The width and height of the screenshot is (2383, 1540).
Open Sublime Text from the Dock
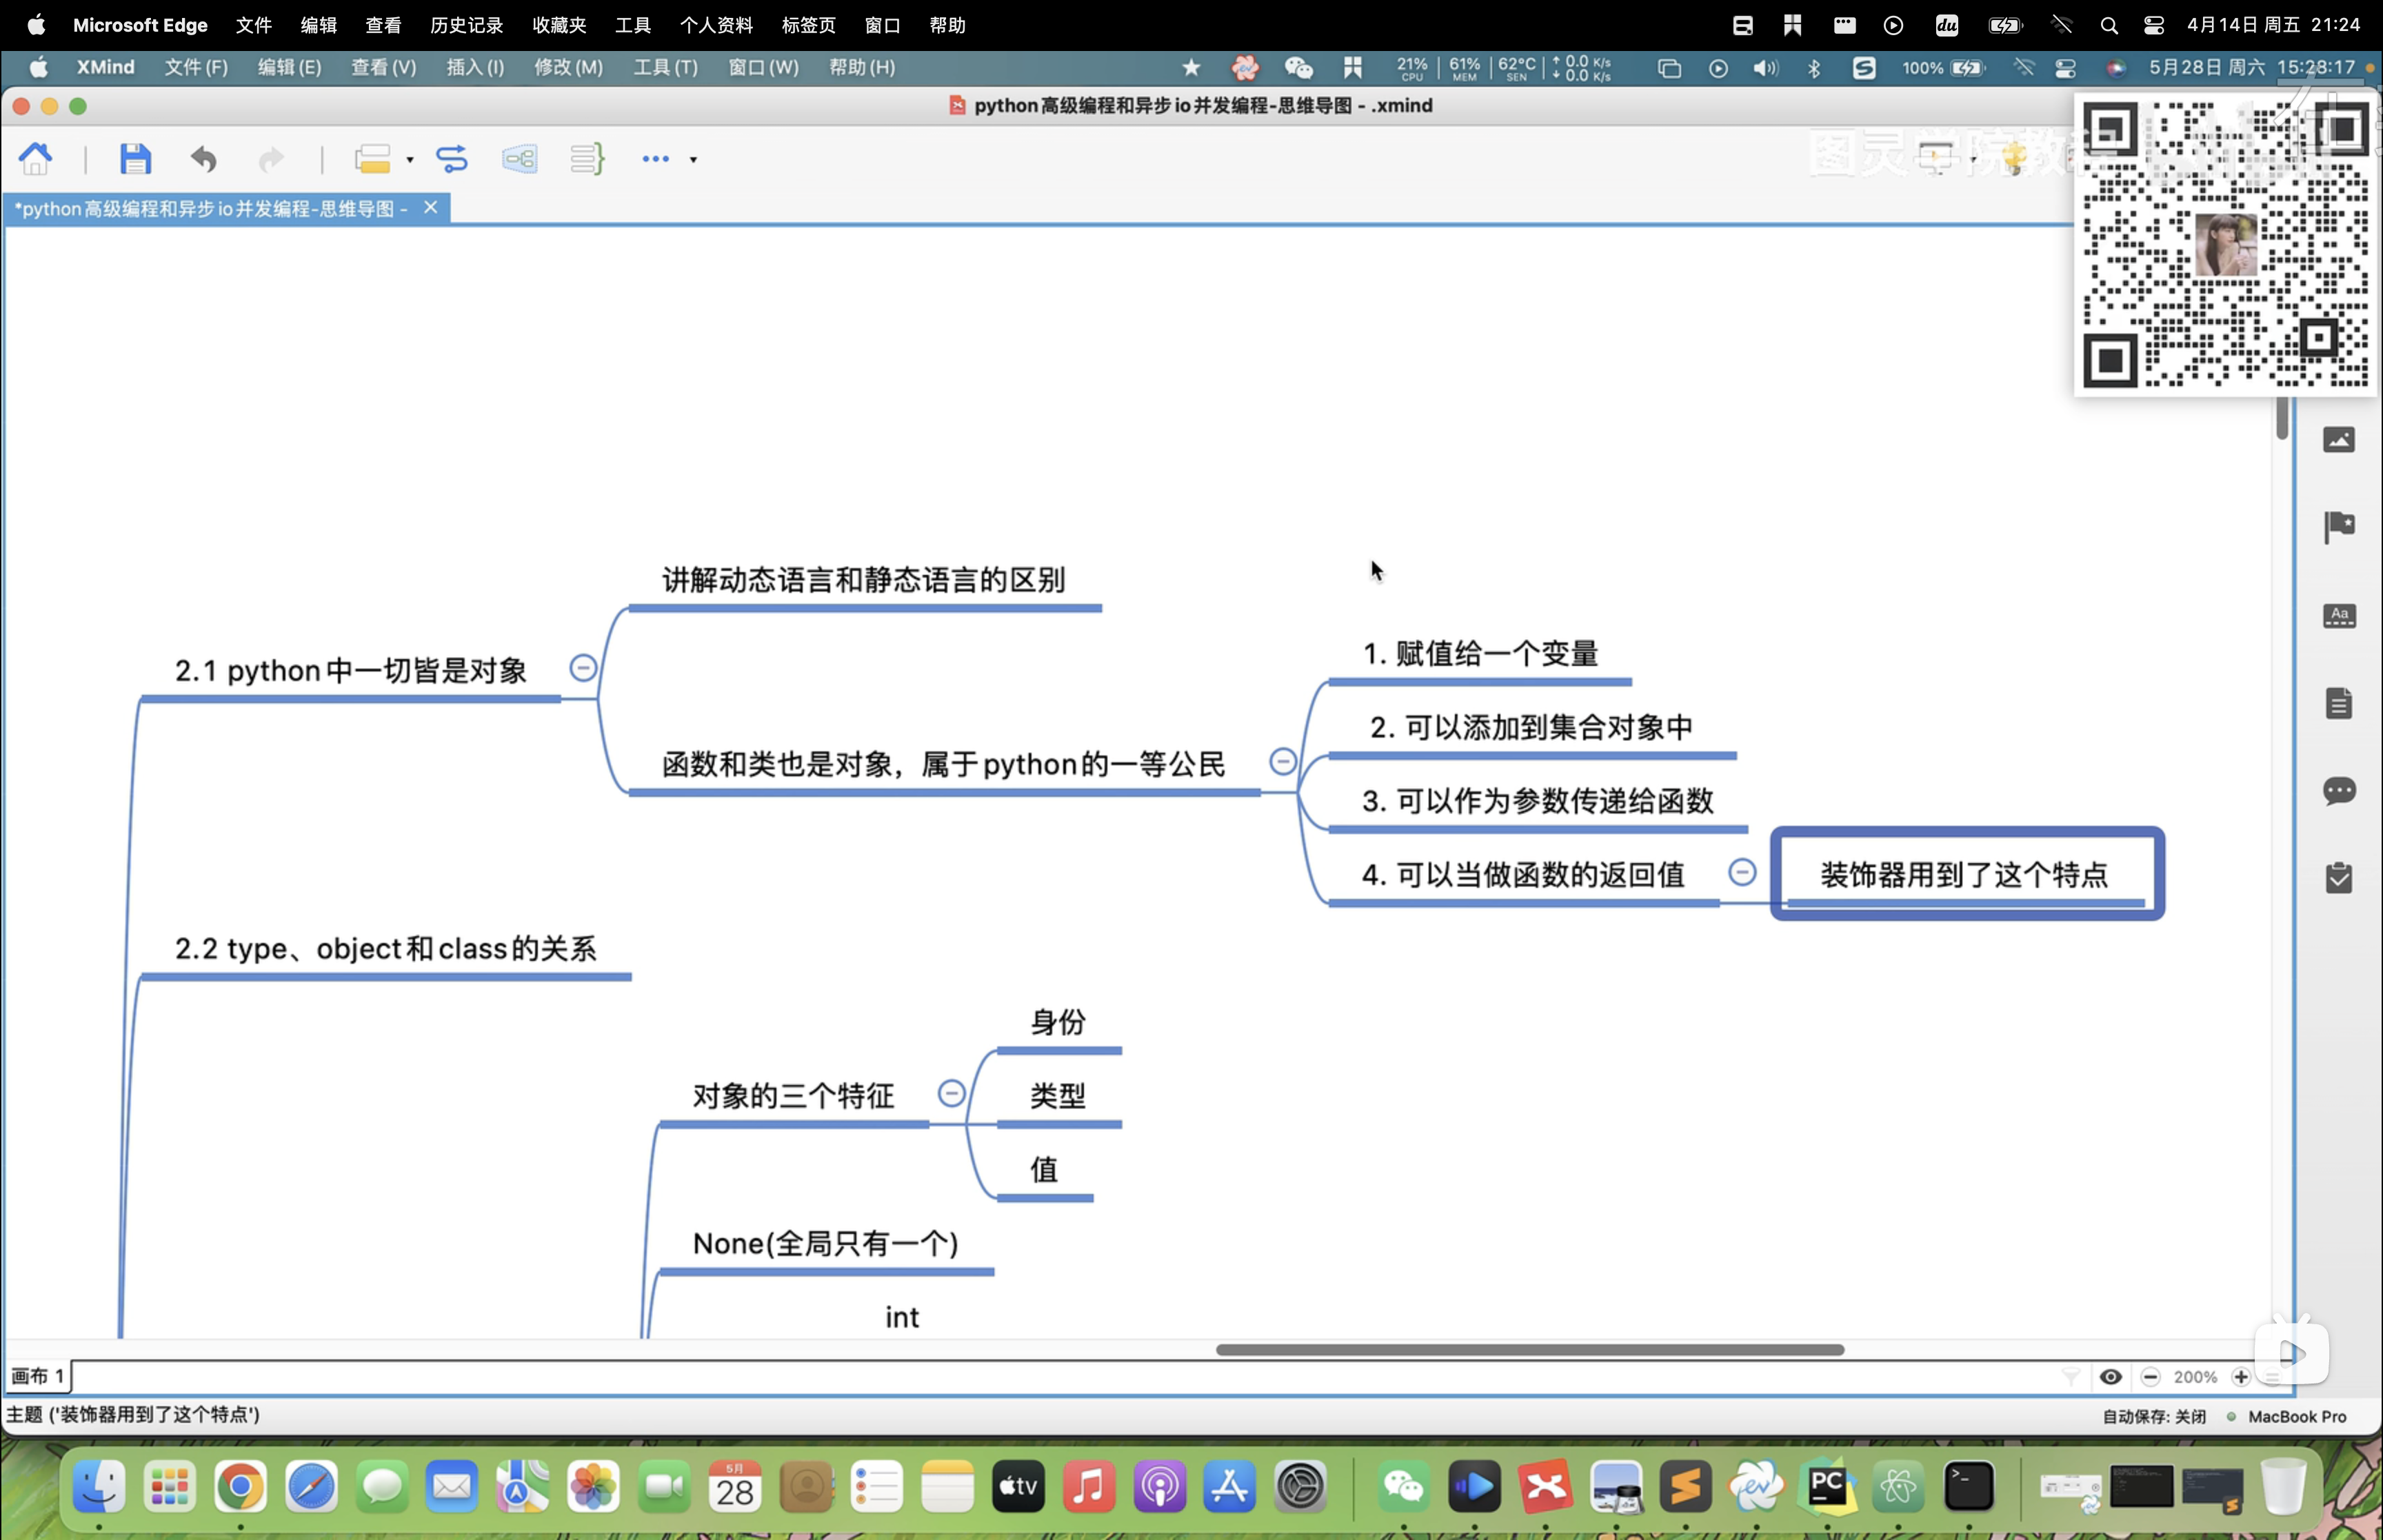point(1686,1487)
